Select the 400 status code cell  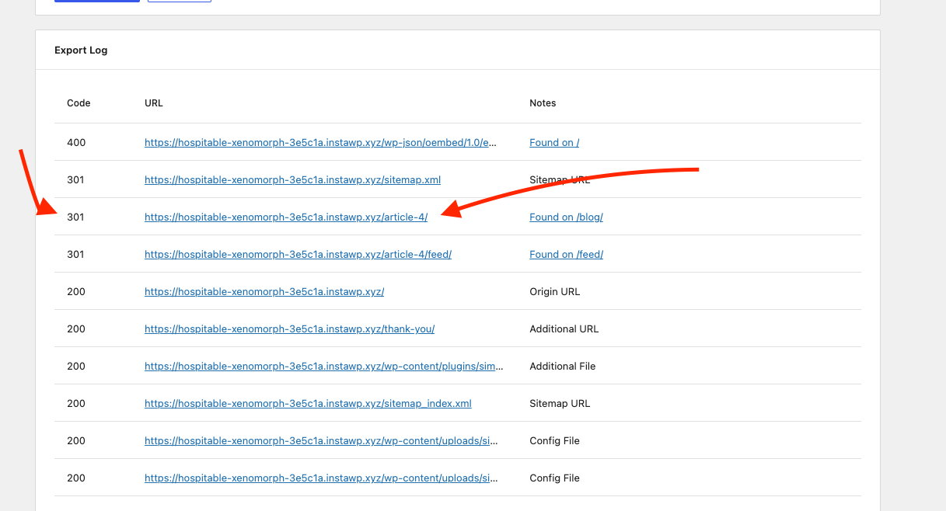tap(76, 142)
